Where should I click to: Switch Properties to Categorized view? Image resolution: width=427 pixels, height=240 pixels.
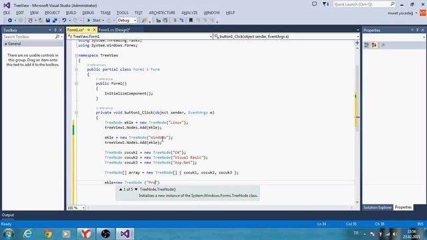(x=367, y=45)
